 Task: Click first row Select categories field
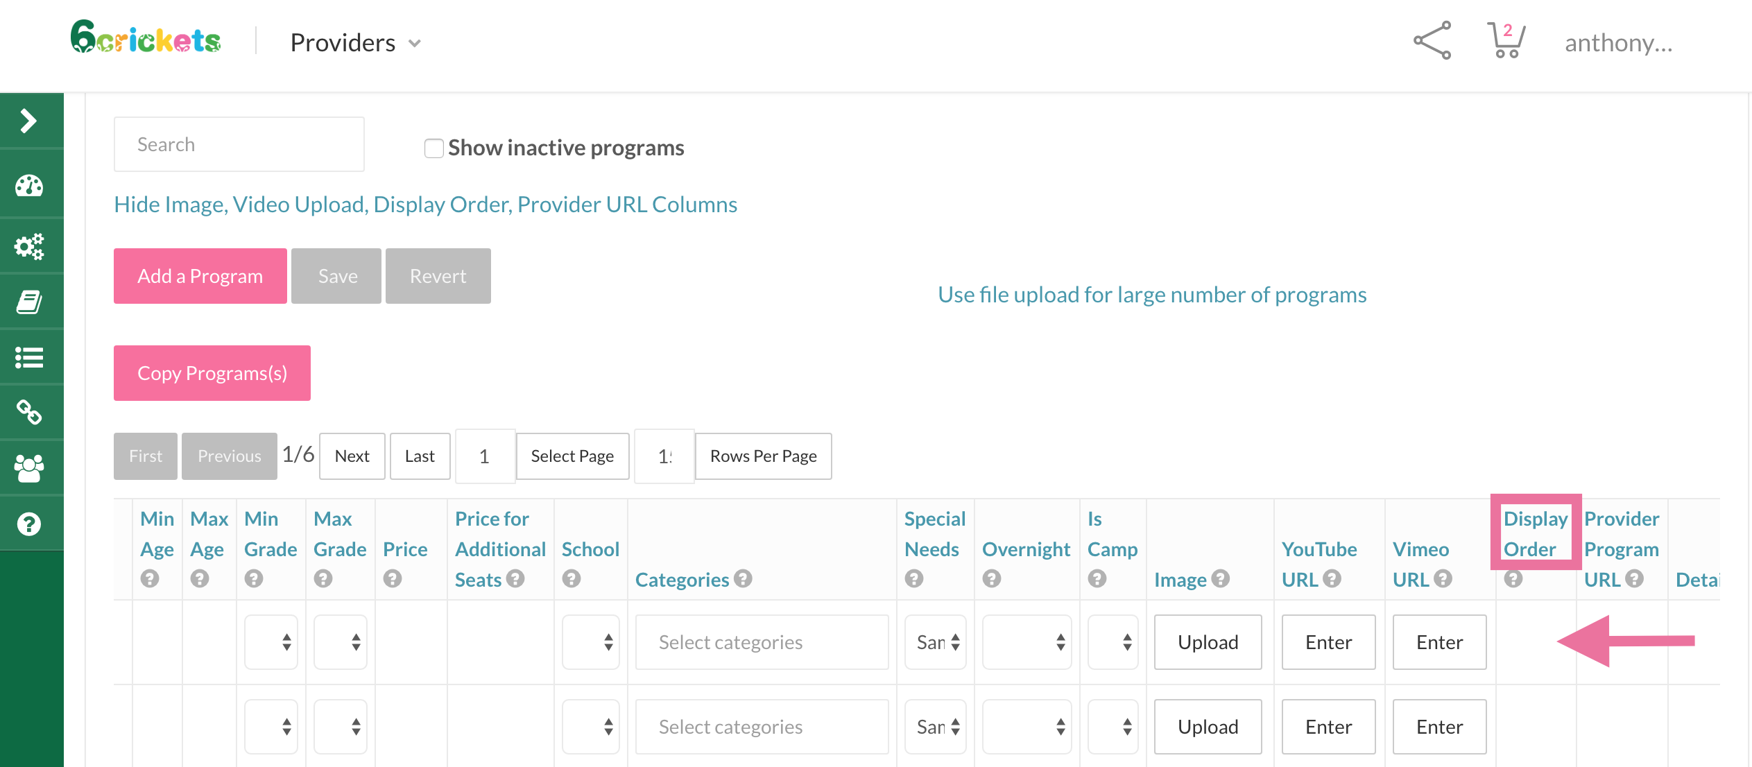tap(762, 642)
